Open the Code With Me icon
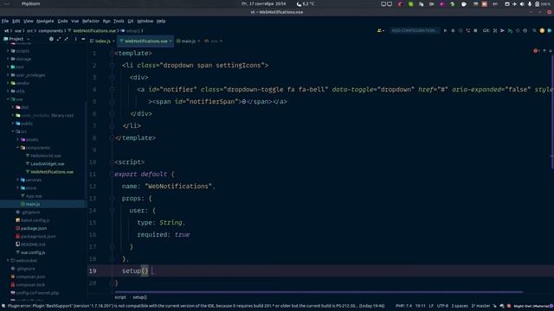The width and height of the screenshot is (554, 311). (381, 31)
